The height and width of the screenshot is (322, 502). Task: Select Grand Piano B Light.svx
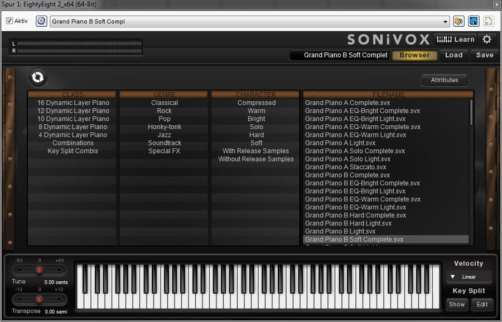(x=386, y=231)
